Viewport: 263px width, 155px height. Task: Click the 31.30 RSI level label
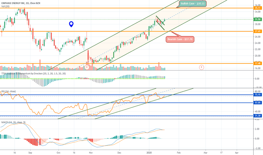[258, 116]
